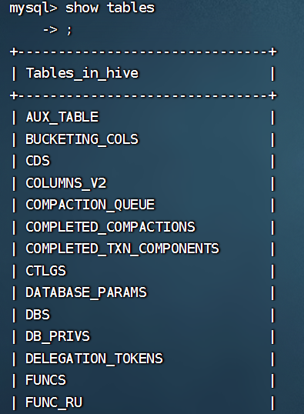Click the word 'tables' in the command
The width and height of the screenshot is (304, 414).
click(131, 8)
